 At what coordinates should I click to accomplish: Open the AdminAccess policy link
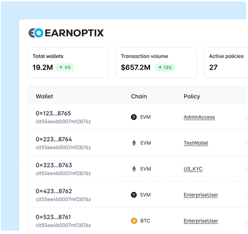[199, 117]
